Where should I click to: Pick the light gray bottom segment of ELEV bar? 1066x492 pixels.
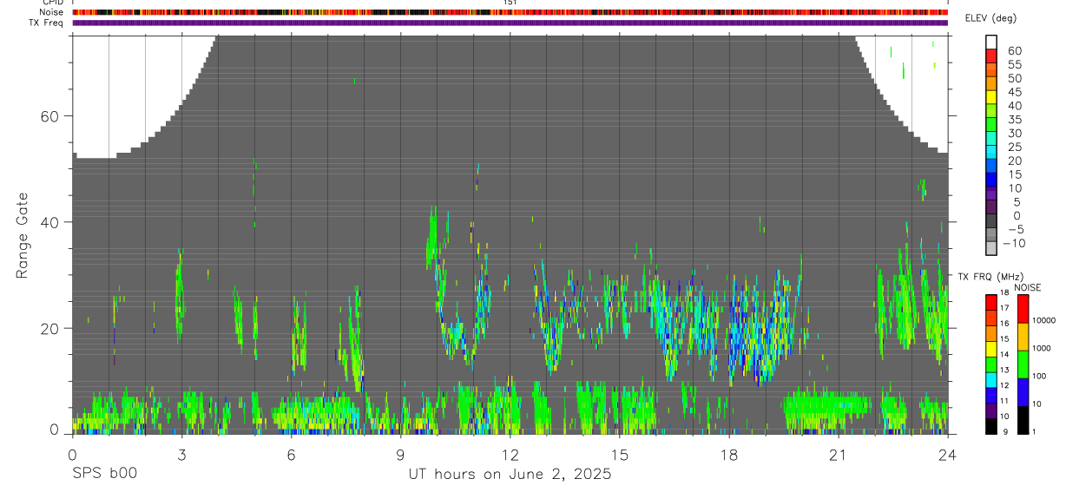pyautogui.click(x=991, y=248)
